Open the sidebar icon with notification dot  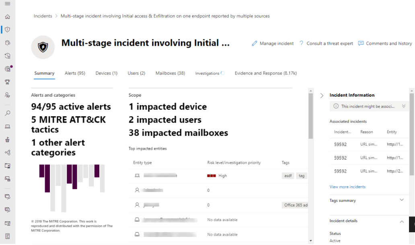click(x=8, y=69)
